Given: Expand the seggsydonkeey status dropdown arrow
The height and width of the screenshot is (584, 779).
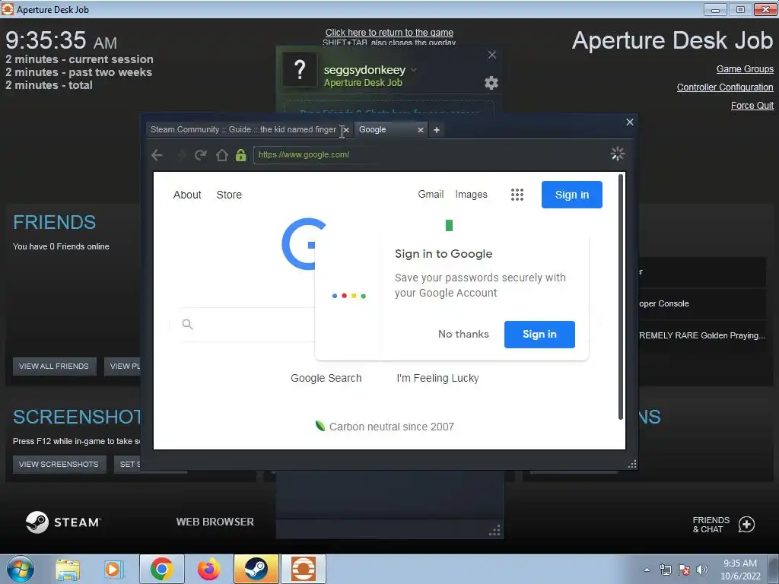Looking at the screenshot, I should coord(413,70).
